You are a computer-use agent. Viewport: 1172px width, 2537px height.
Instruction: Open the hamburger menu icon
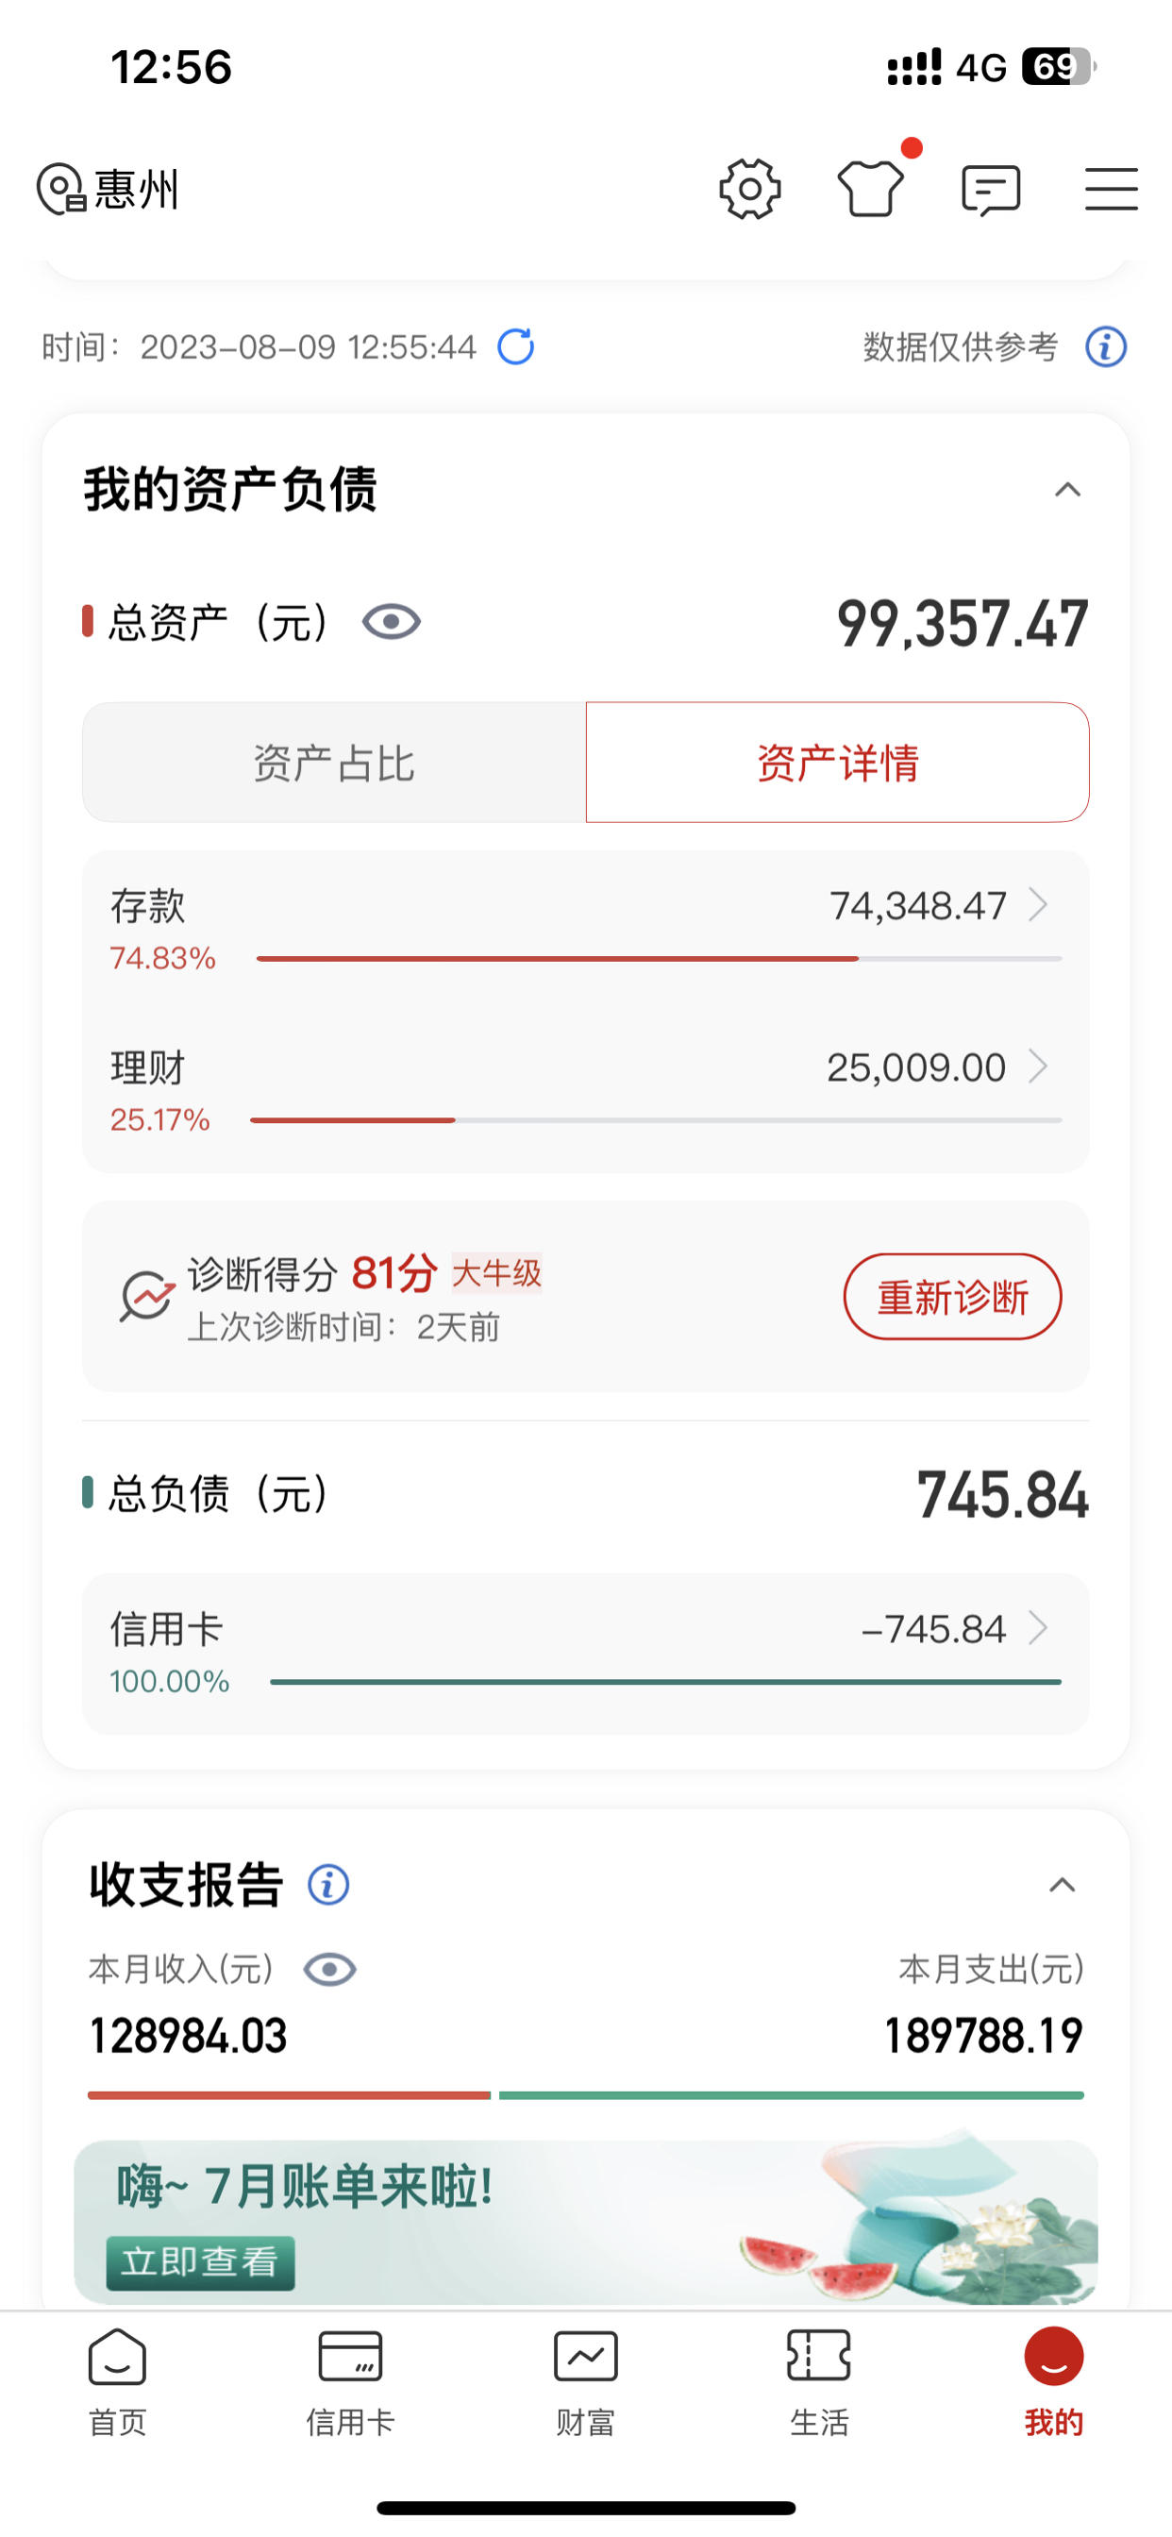click(x=1111, y=188)
